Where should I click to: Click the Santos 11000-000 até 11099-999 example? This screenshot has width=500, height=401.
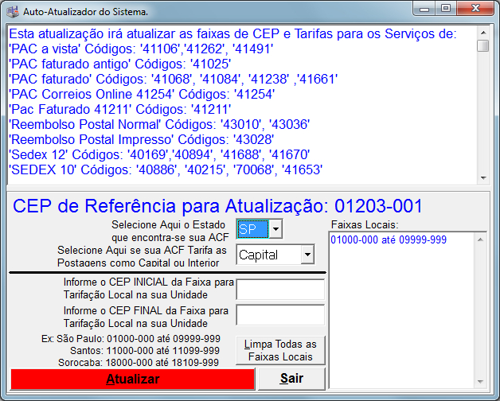point(145,351)
